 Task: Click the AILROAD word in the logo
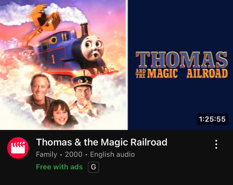coord(207,73)
